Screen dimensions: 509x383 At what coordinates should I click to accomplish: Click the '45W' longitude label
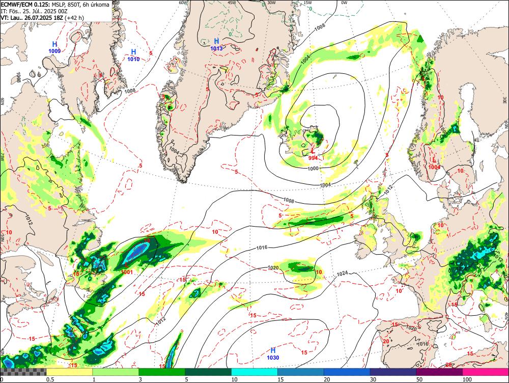coord(232,2)
